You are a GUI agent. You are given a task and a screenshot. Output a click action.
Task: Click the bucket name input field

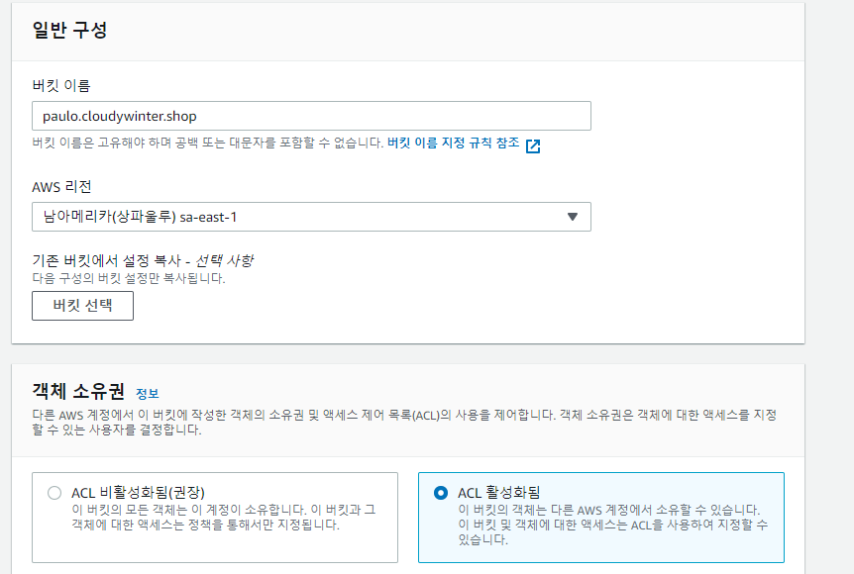[x=311, y=116]
